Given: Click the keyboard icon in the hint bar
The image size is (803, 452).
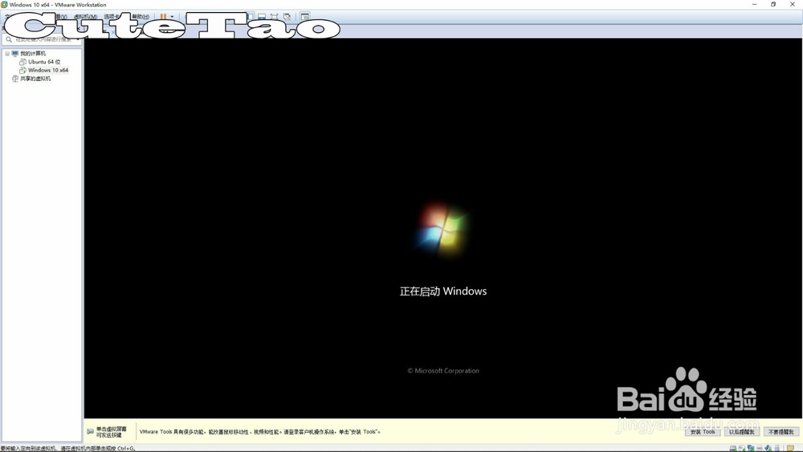Looking at the screenshot, I should click(90, 431).
